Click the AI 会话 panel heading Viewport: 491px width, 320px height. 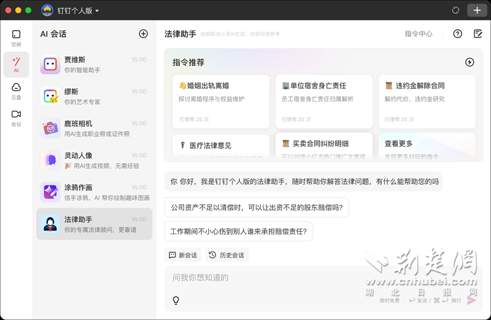(53, 34)
